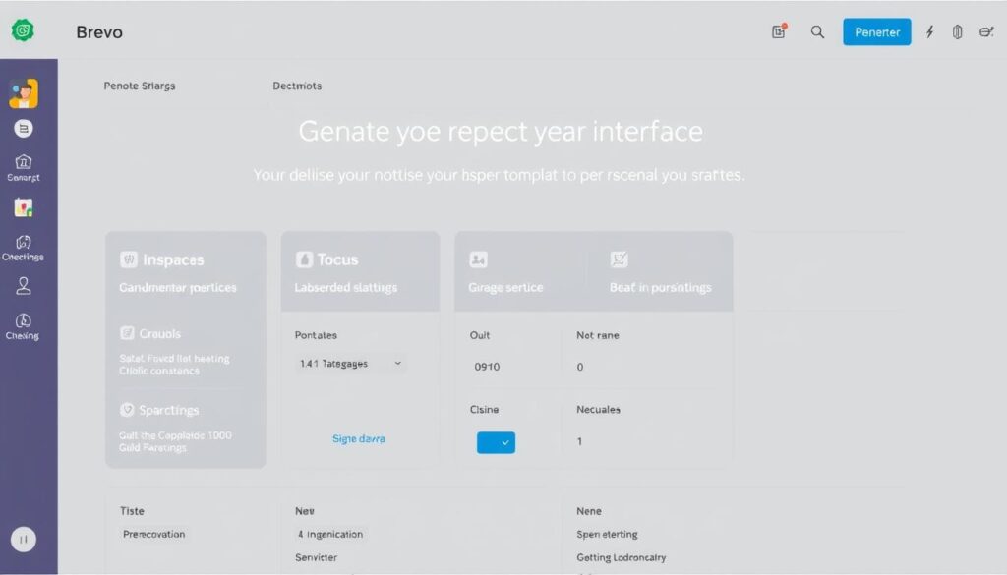
Task: Click the person icon in the sidebar
Action: 24,286
